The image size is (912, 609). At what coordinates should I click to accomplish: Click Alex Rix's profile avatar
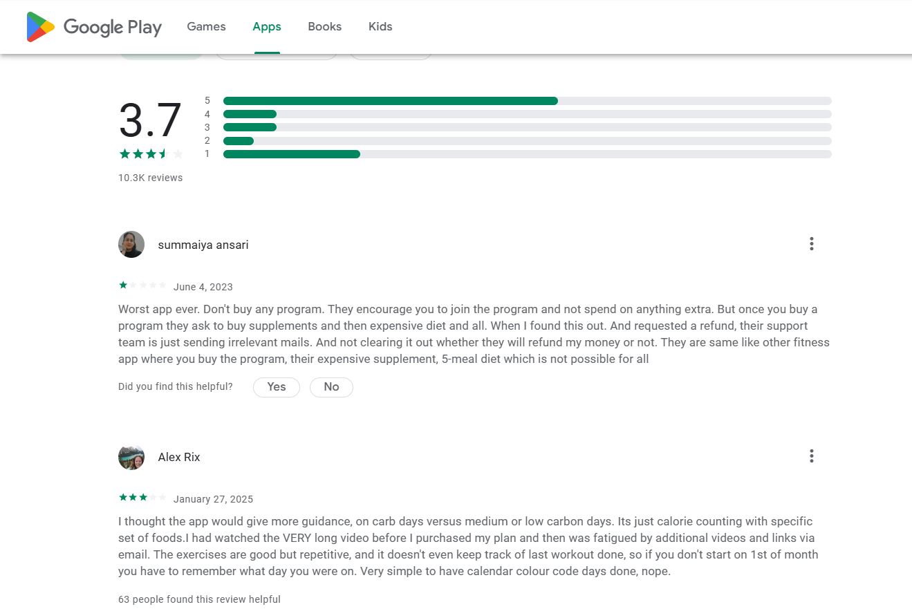point(131,457)
